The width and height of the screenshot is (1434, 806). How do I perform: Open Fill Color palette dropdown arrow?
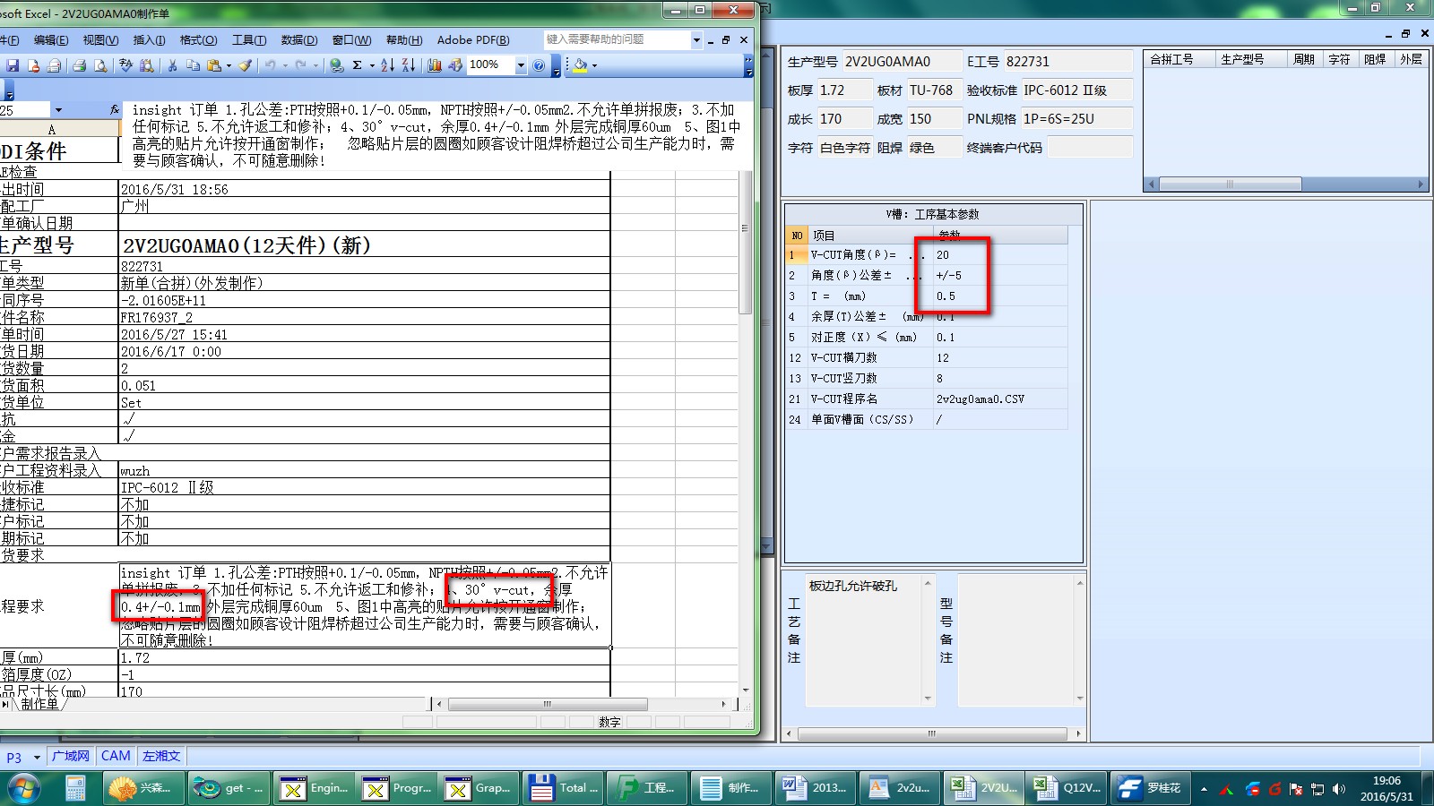coord(594,65)
